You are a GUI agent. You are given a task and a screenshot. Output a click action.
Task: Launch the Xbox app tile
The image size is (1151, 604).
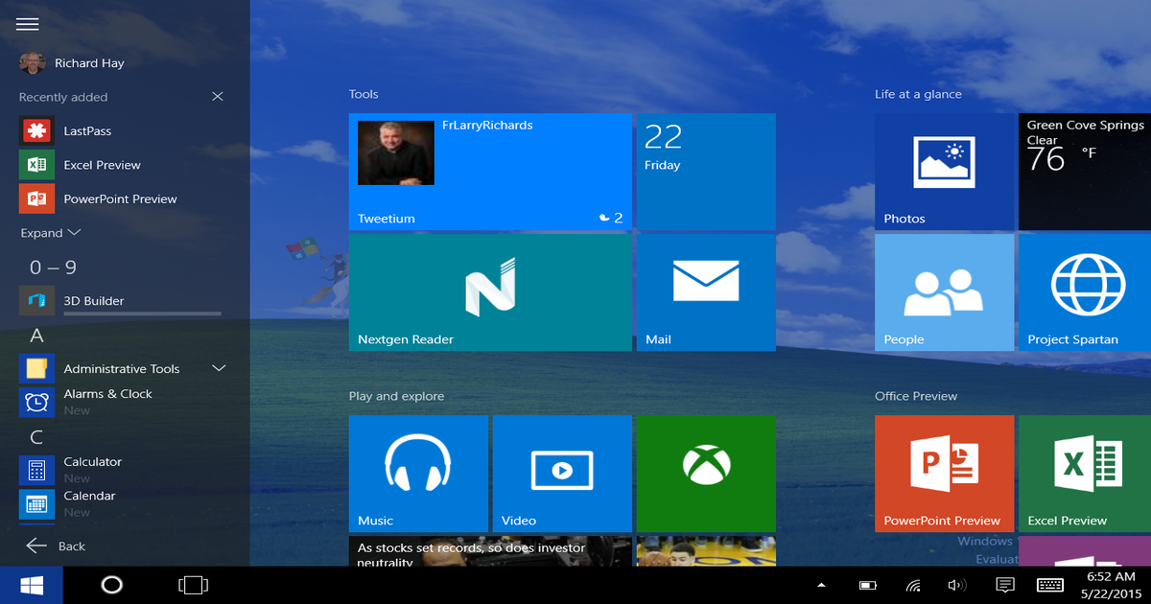click(x=705, y=472)
